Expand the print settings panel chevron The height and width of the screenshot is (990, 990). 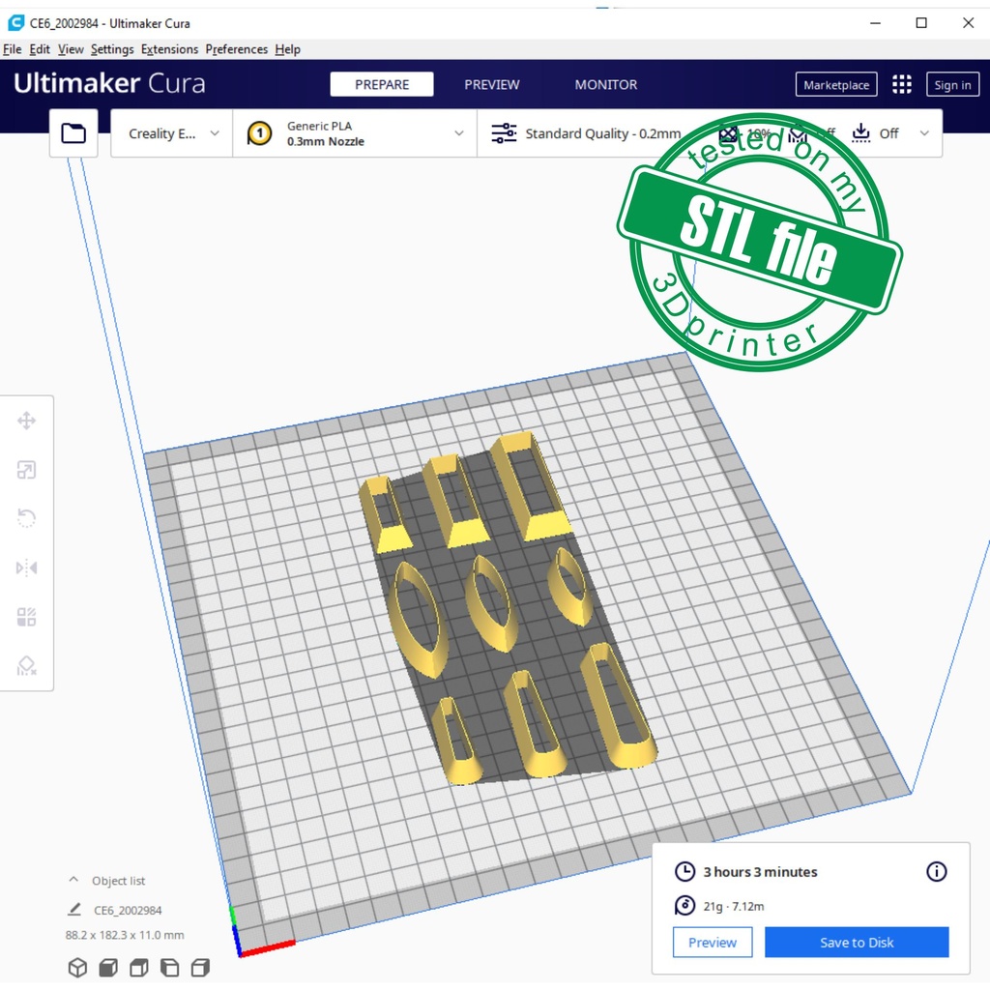pyautogui.click(x=924, y=133)
